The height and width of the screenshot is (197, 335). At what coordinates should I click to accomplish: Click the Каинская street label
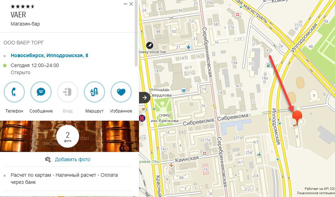pyautogui.click(x=187, y=159)
